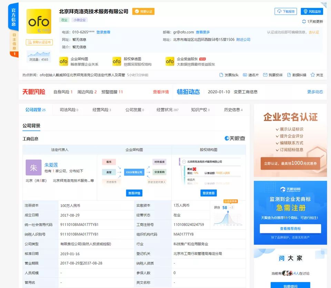The height and width of the screenshot is (288, 331).
Task: Click 查看推荐商标 button in trademark ad
Action: pyautogui.click(x=290, y=229)
